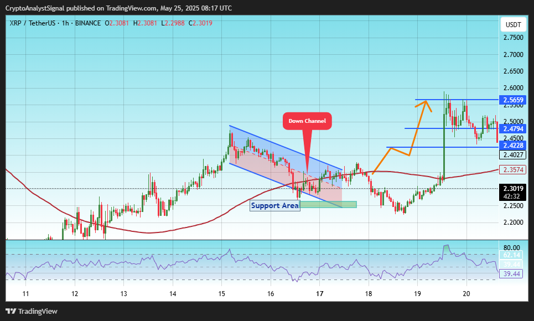
Task: Click the 1h interval label
Action: point(65,23)
